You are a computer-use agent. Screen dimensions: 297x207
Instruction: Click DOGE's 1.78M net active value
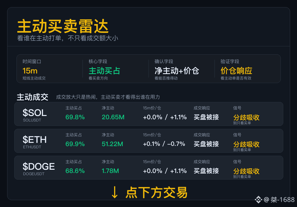point(110,171)
